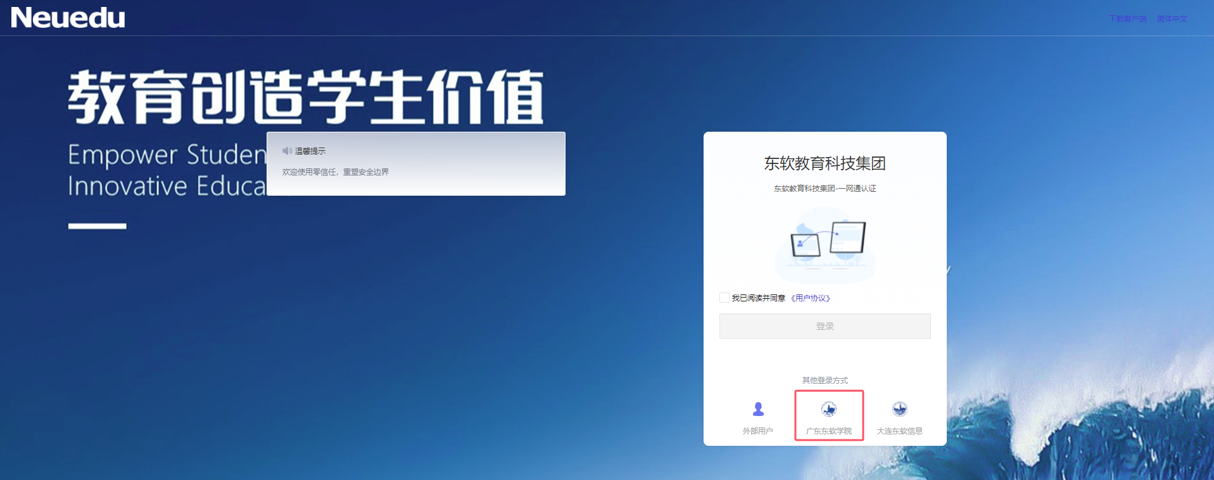1214x480 pixels.
Task: Tick the 我已阅读并同意 agreement checkbox
Action: click(x=724, y=298)
